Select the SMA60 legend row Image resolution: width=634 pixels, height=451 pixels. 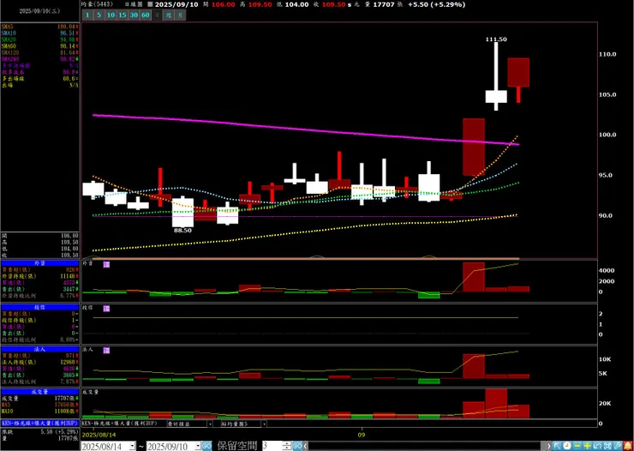(x=39, y=46)
